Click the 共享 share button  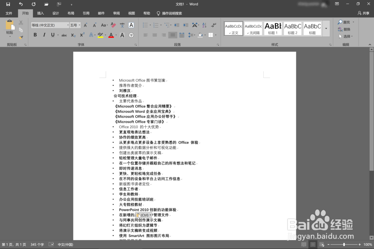click(x=364, y=13)
